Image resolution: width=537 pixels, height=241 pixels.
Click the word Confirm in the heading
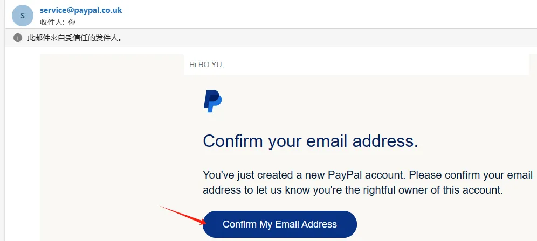pyautogui.click(x=233, y=141)
